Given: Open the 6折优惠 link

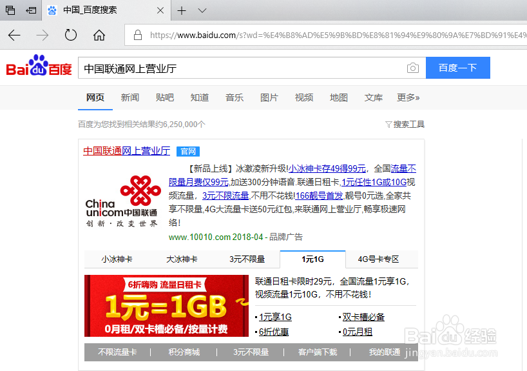Looking at the screenshot, I should tap(274, 332).
